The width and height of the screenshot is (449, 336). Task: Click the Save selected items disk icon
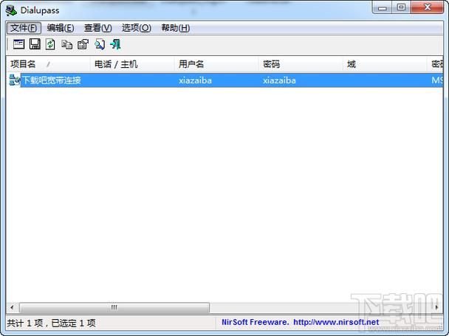tap(35, 44)
